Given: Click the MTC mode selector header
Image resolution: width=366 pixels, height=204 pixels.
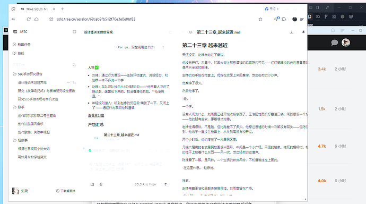Looking at the screenshot, I should [20, 31].
